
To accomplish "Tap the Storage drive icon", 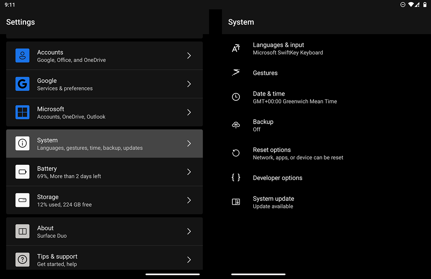I will click(23, 200).
